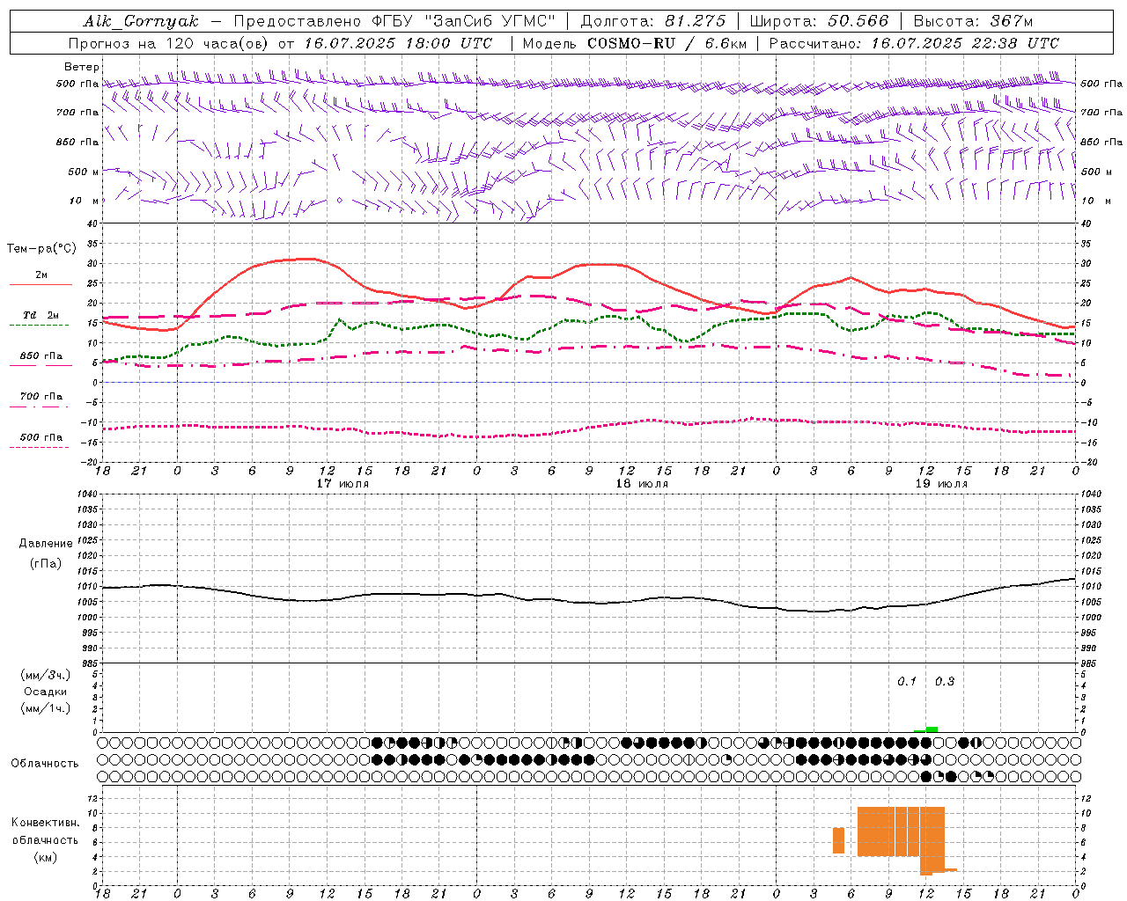The image size is (1127, 901).
Task: Click the (гПа) unit under Давление
Action: (x=45, y=564)
